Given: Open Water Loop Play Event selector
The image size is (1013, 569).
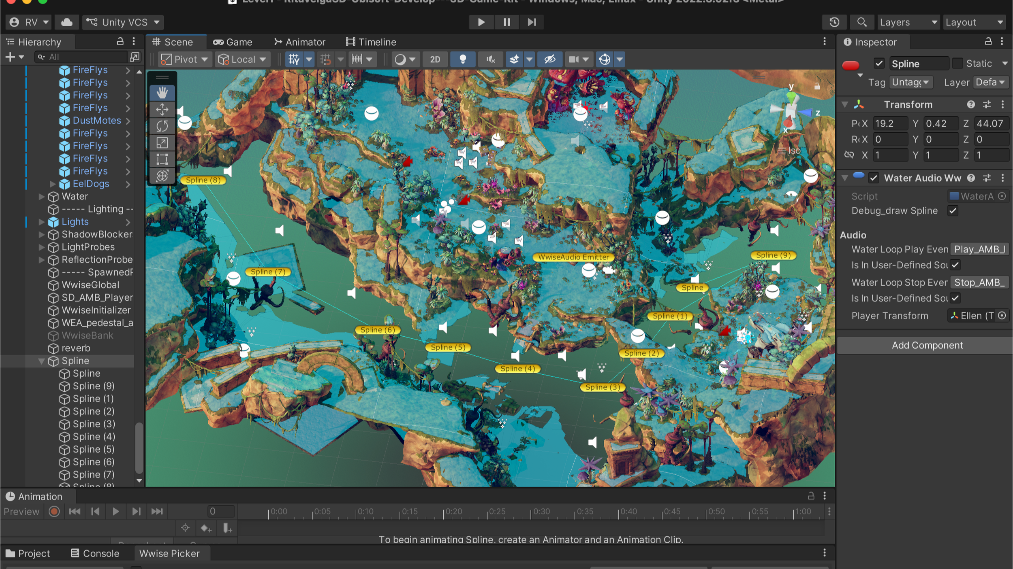Looking at the screenshot, I should pyautogui.click(x=980, y=249).
